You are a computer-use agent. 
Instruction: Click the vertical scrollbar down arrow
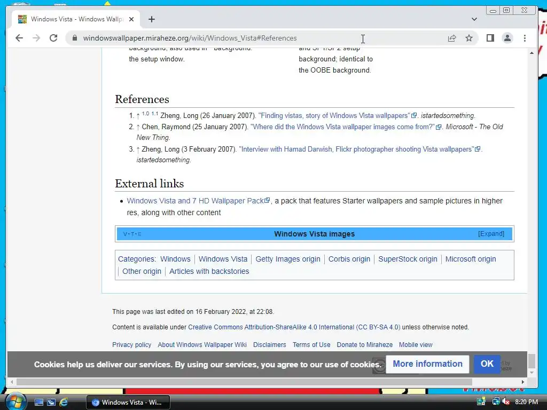532,372
